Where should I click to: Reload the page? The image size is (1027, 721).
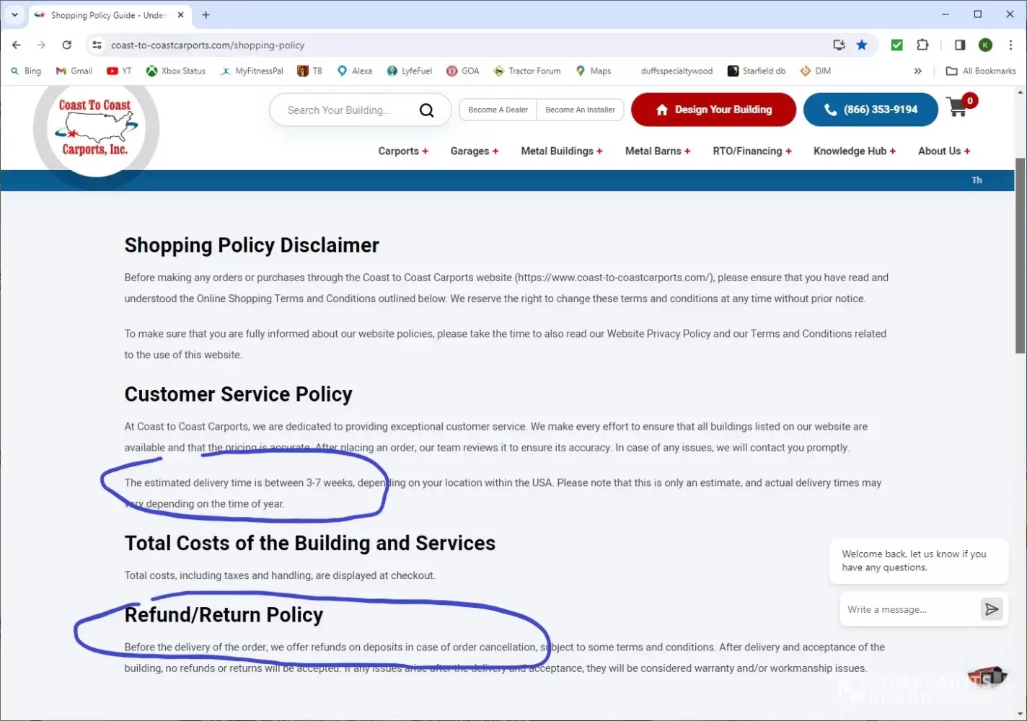pyautogui.click(x=66, y=45)
